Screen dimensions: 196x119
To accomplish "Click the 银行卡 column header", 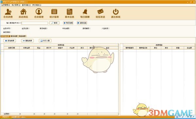I will [49, 48].
